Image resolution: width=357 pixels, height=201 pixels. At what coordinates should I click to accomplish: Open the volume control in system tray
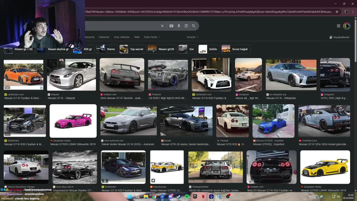coord(338,197)
